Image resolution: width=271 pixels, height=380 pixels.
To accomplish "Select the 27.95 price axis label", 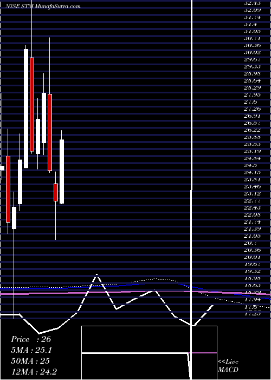I will 253,95.
